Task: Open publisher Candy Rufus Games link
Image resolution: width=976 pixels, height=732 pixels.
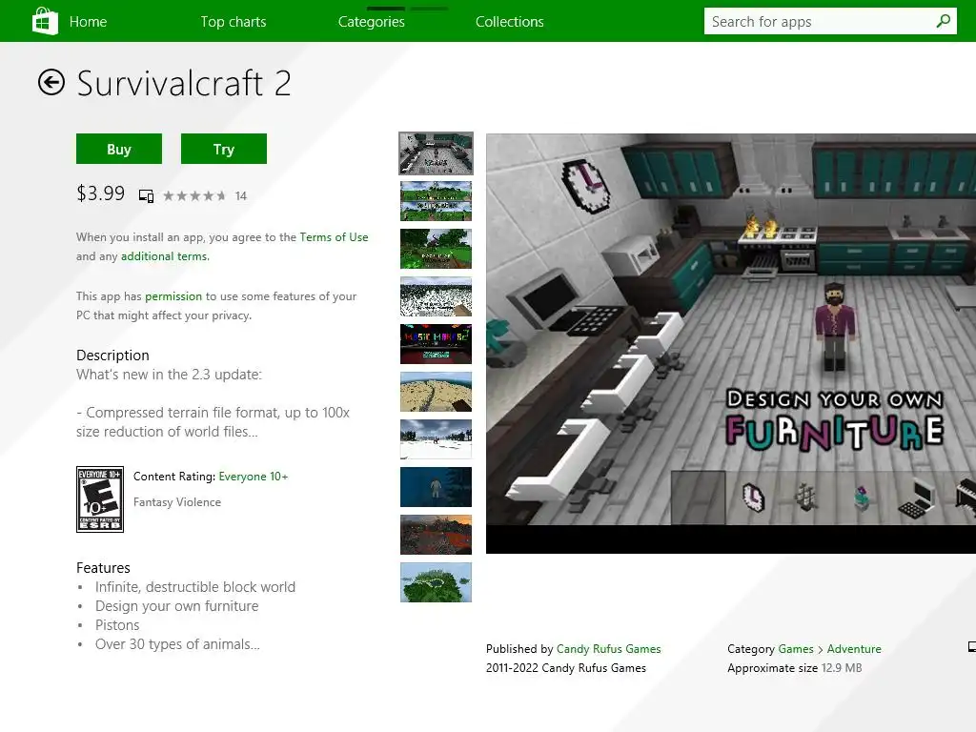Action: click(x=608, y=648)
